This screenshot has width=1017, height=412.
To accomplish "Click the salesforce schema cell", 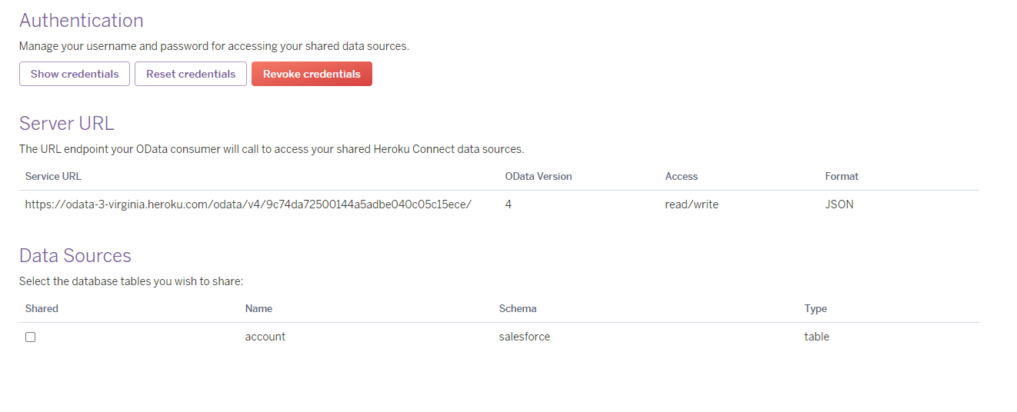I will pos(525,337).
